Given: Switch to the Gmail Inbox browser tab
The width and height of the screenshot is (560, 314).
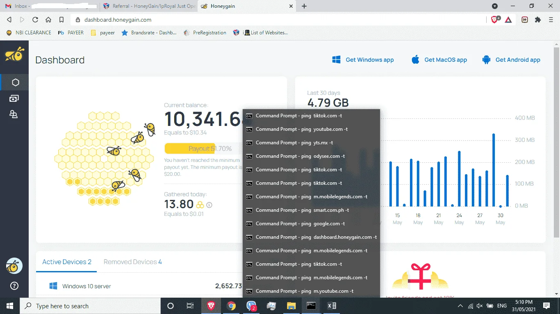Looking at the screenshot, I should pyautogui.click(x=50, y=6).
